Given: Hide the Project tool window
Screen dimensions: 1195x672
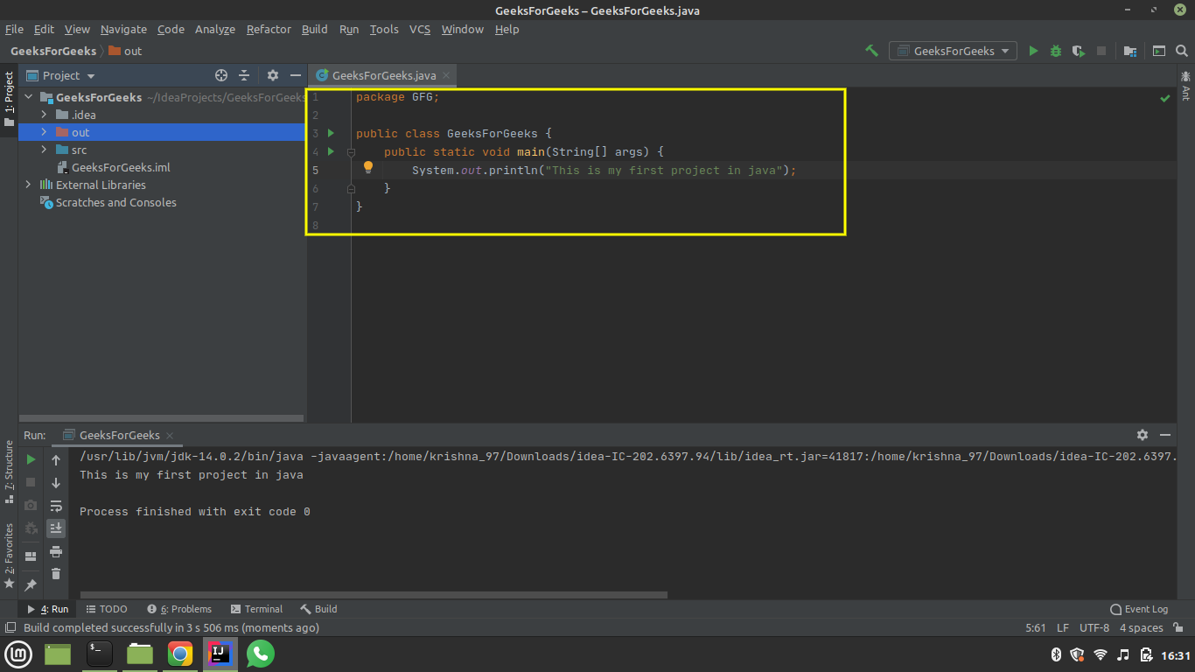Looking at the screenshot, I should tap(296, 75).
